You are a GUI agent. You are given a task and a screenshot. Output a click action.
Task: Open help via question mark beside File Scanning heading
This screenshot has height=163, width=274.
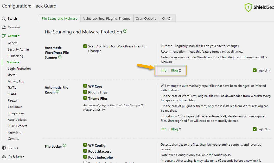125,31
